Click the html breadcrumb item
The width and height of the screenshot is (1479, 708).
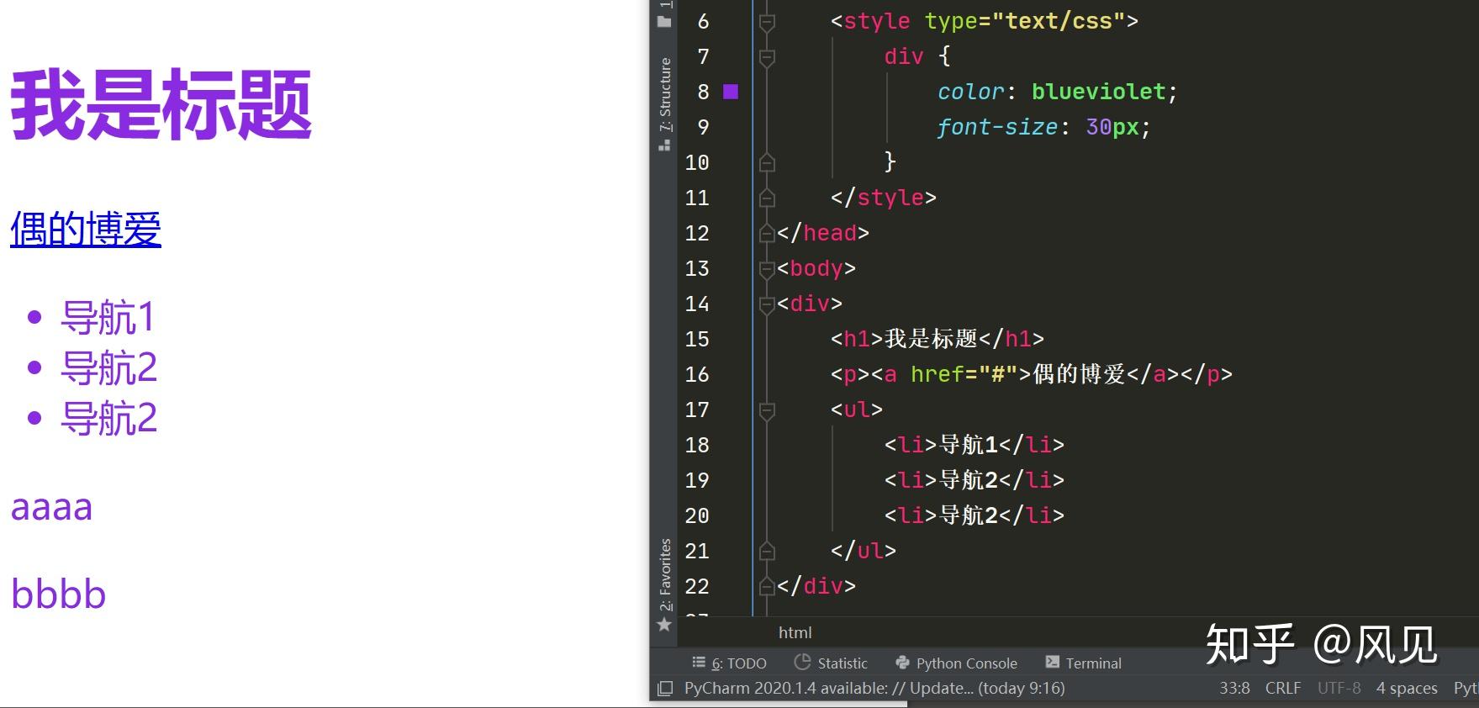click(795, 632)
